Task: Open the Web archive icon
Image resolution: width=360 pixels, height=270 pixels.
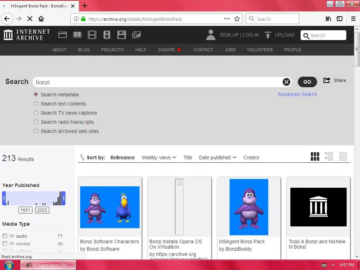Action: pos(63,35)
